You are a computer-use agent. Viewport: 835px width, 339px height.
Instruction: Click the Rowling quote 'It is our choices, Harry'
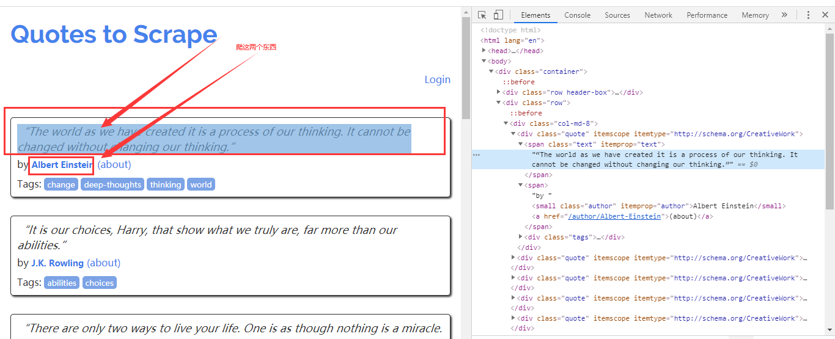[x=208, y=238]
